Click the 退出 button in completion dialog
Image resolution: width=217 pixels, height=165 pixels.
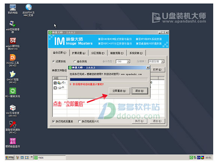coord(140,91)
